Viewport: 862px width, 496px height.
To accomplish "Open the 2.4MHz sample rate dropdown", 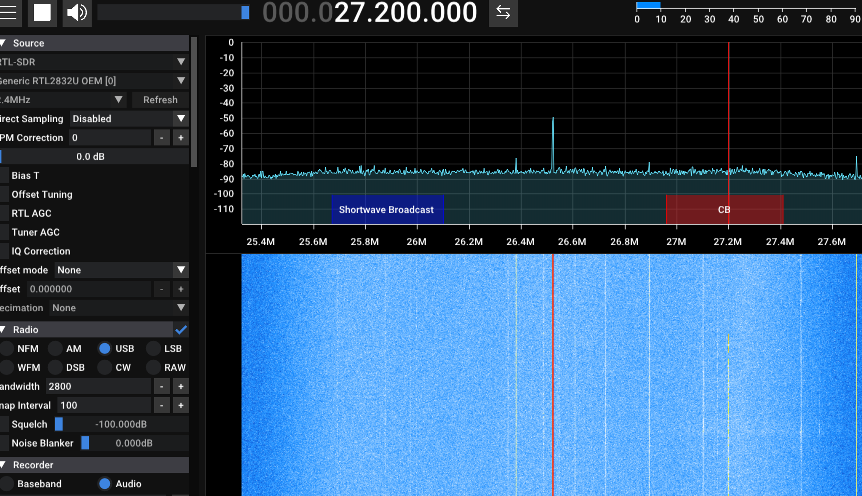I will pyautogui.click(x=63, y=100).
